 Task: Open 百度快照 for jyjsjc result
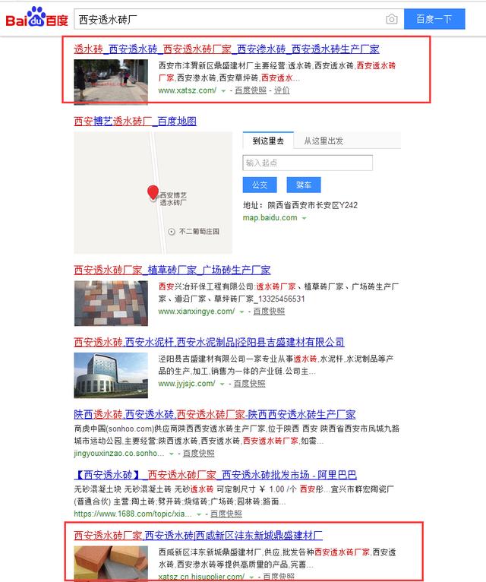pyautogui.click(x=249, y=384)
